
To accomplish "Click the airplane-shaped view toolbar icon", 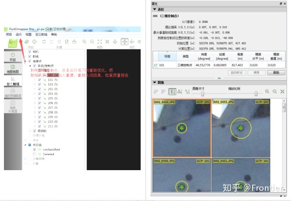I will click(115, 41).
